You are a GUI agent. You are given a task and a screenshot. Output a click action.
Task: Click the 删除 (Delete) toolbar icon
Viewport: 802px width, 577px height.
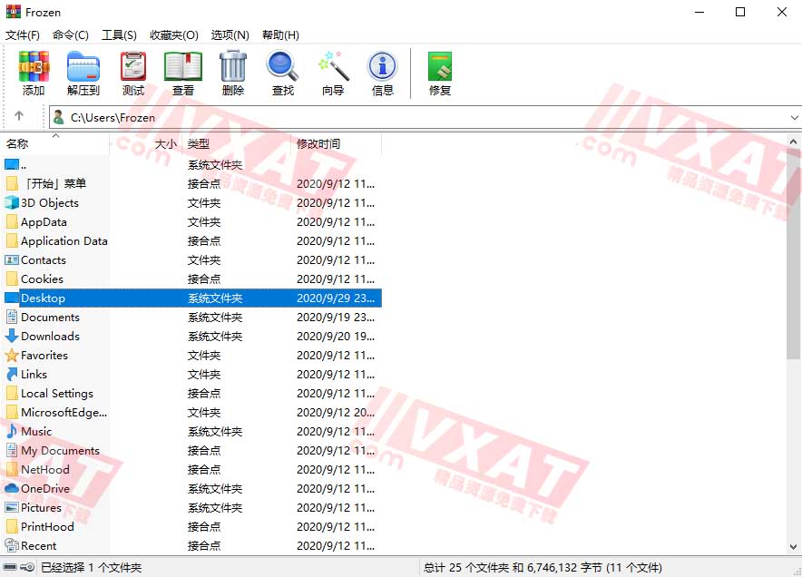point(232,73)
